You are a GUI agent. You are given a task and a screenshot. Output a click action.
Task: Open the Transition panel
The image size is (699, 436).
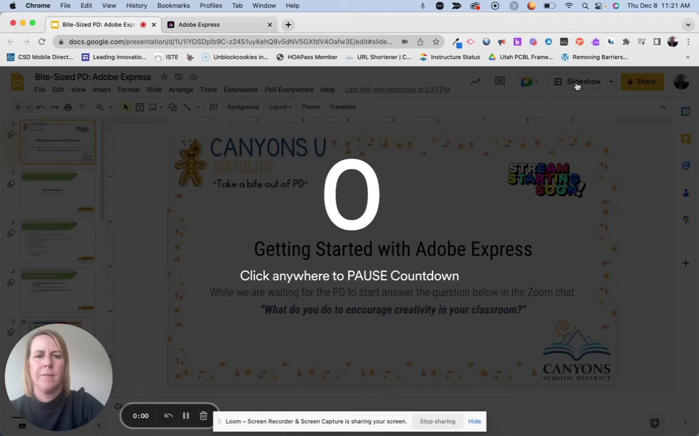(x=343, y=107)
